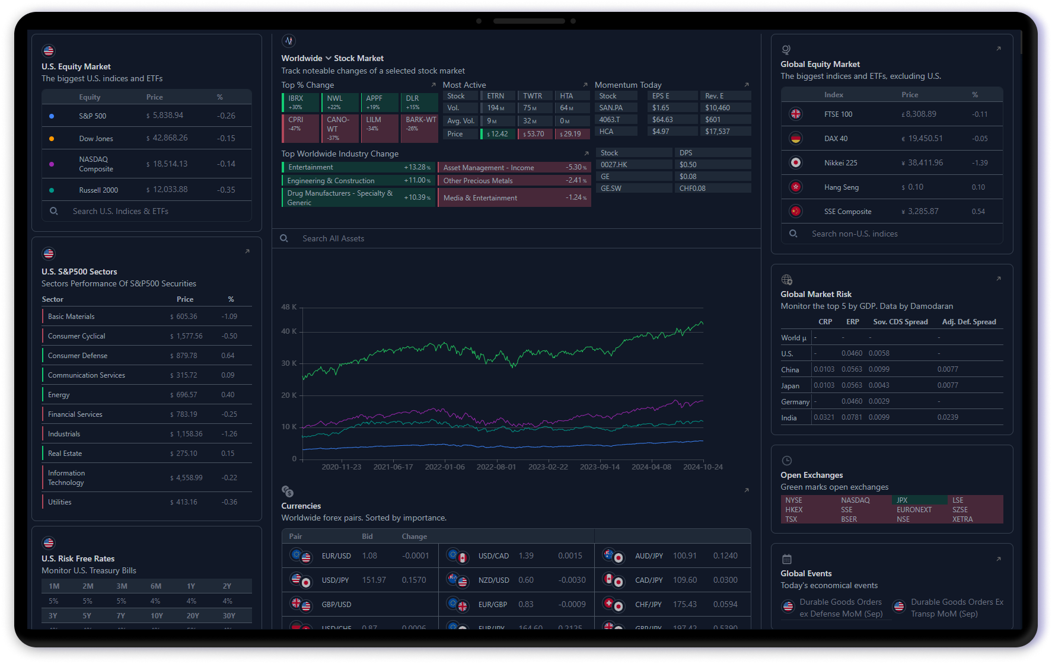Select the Dow Jones row
This screenshot has width=1052, height=664.
147,138
